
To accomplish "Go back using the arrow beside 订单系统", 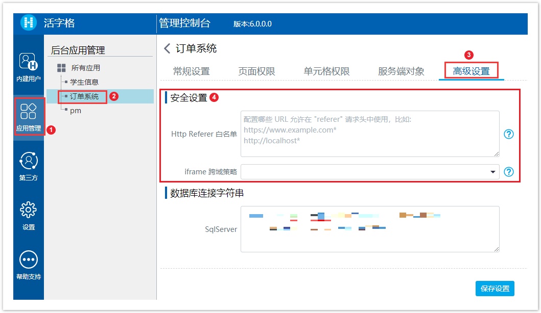I will click(x=167, y=48).
